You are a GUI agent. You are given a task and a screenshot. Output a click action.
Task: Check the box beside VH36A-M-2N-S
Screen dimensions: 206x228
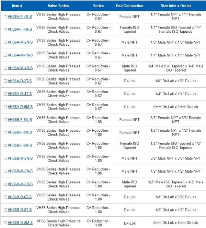tap(5, 42)
